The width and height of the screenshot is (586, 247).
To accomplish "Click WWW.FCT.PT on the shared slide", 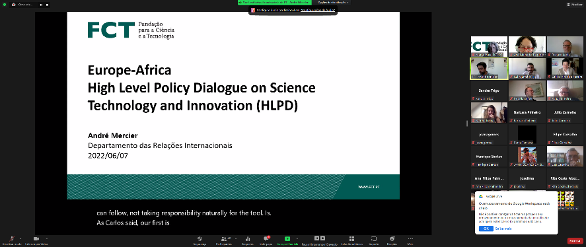I will 369,187.
